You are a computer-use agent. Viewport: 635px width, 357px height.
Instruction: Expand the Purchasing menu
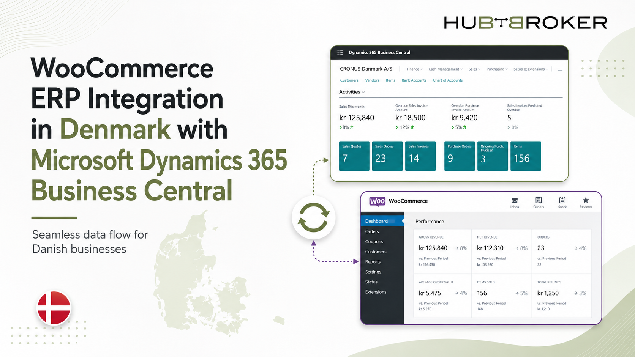497,69
